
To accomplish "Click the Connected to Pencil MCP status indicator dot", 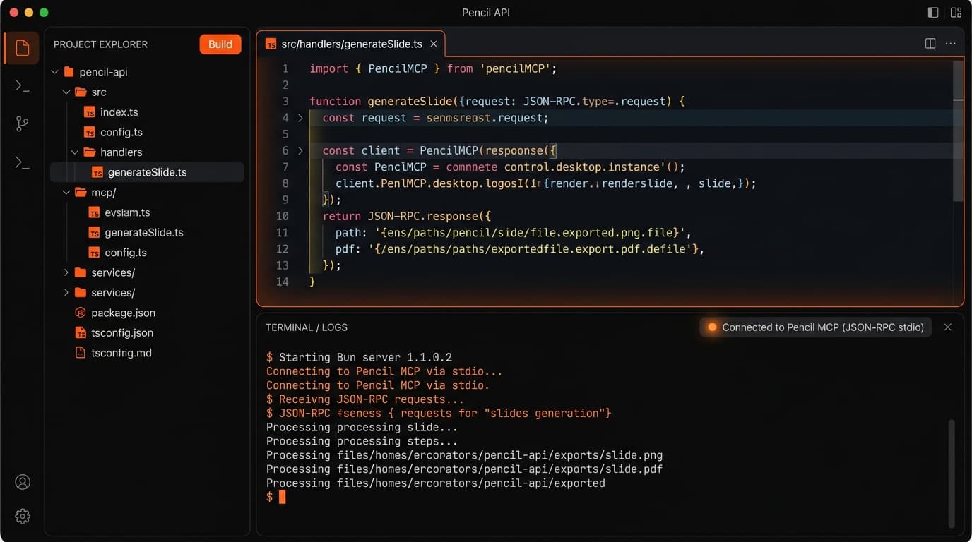I will (x=711, y=327).
